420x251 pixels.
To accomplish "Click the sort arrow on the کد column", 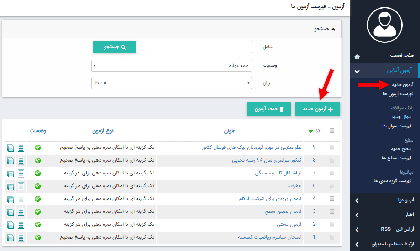I will [310, 131].
